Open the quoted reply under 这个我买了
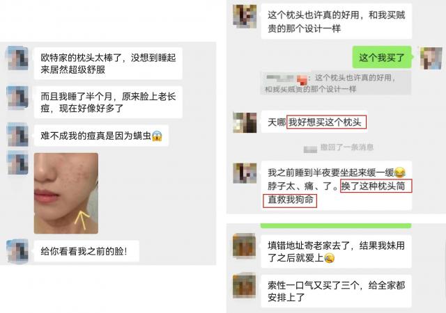This screenshot has width=446, height=313. pos(336,83)
